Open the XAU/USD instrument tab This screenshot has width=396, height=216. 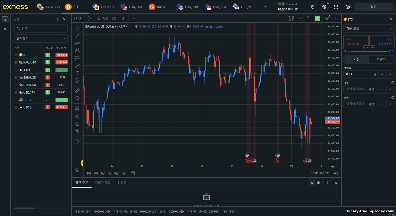[49, 7]
